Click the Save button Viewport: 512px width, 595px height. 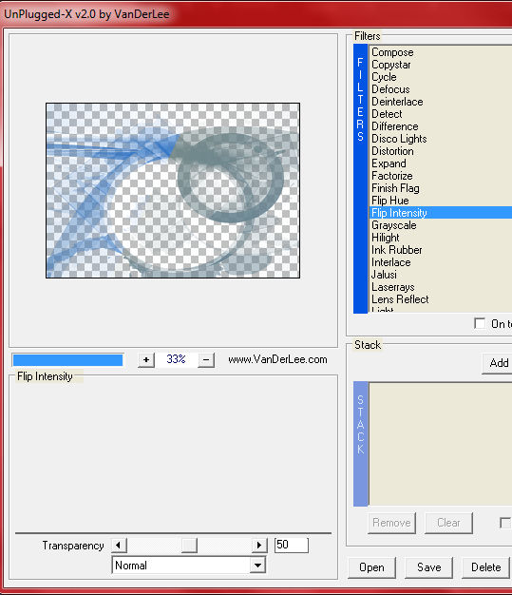point(429,567)
